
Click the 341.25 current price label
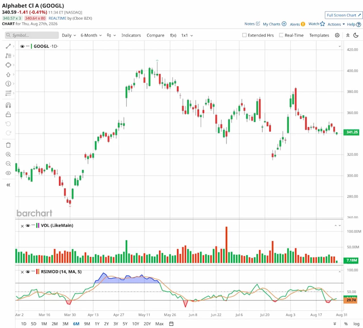352,132
